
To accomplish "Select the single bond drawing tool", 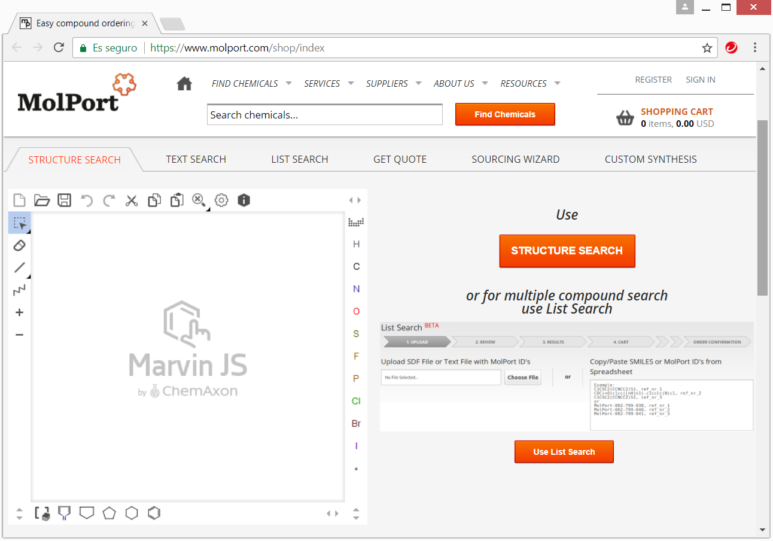I will click(20, 268).
